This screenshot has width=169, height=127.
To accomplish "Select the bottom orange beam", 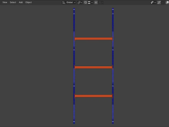I will (93, 96).
